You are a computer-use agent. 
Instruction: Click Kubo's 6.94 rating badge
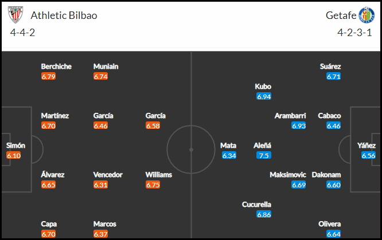(264, 97)
